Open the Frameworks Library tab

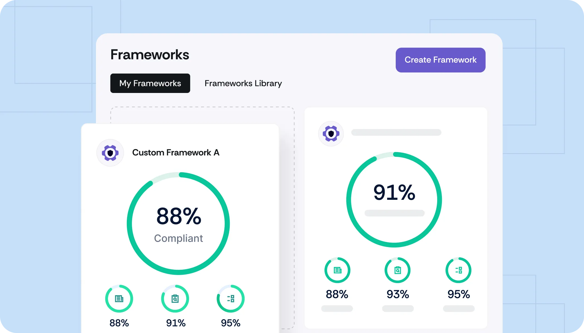(243, 83)
